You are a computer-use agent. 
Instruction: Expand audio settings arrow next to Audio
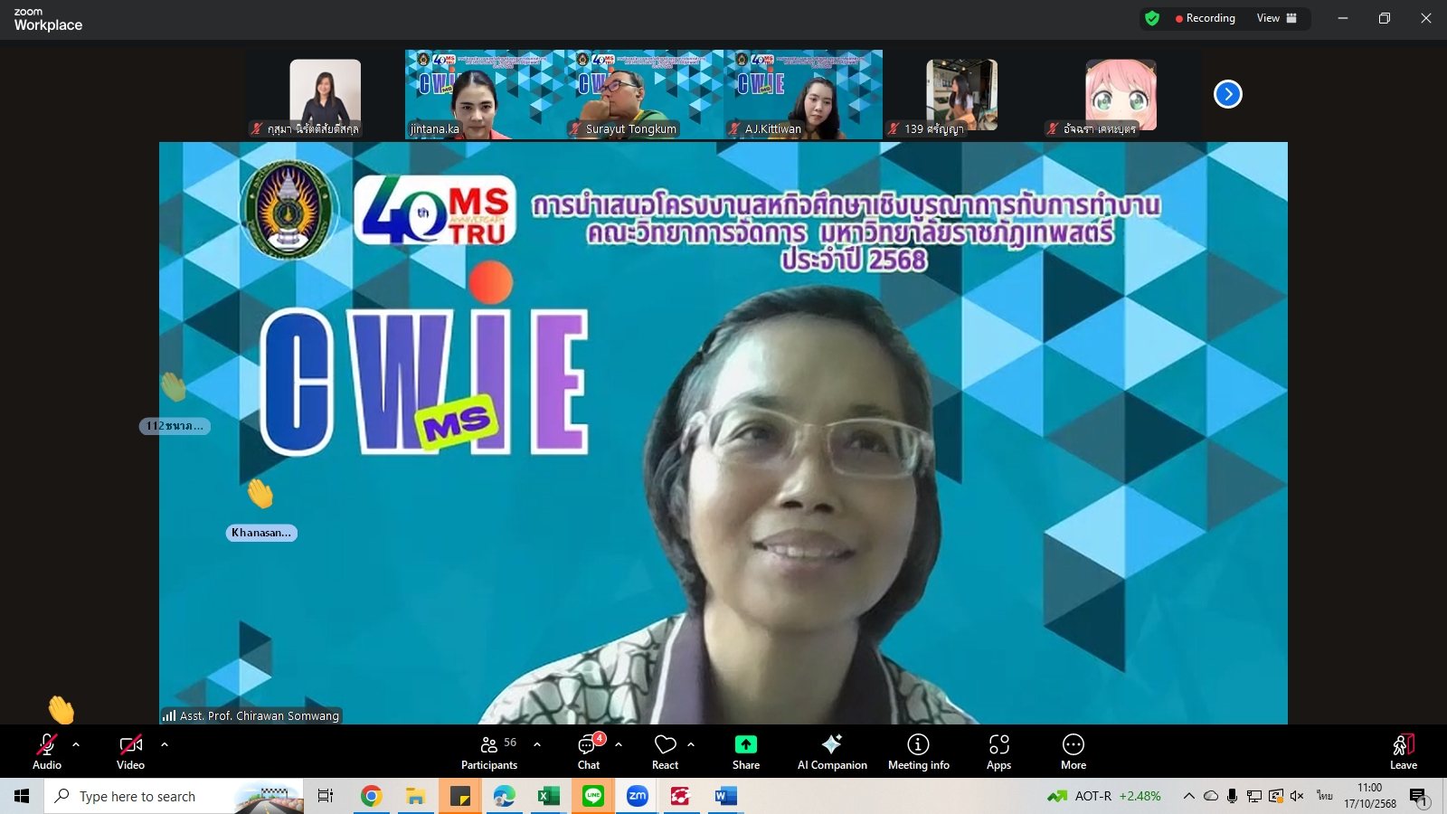click(x=76, y=744)
